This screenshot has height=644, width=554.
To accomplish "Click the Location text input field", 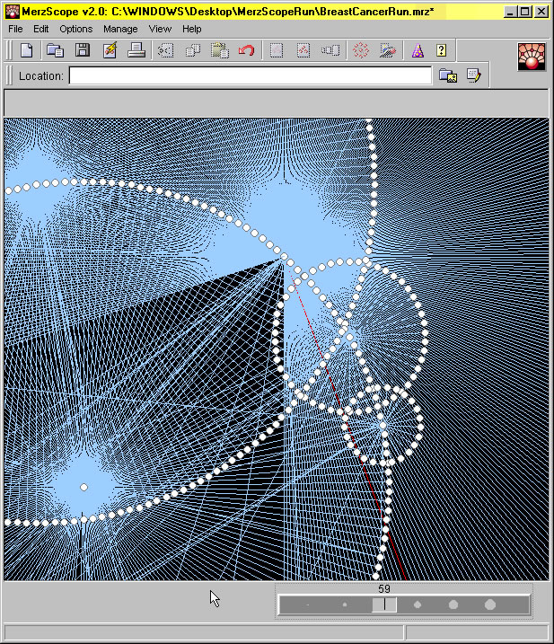I will click(x=250, y=76).
